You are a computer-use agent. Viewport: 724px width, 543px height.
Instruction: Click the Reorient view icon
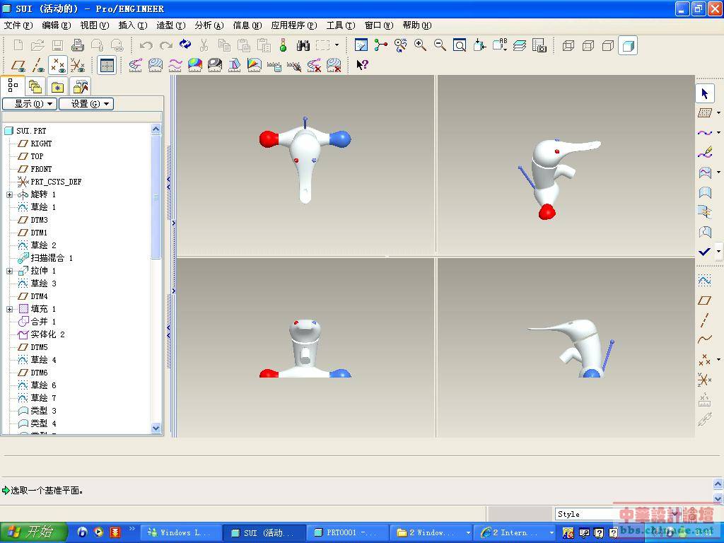click(480, 45)
